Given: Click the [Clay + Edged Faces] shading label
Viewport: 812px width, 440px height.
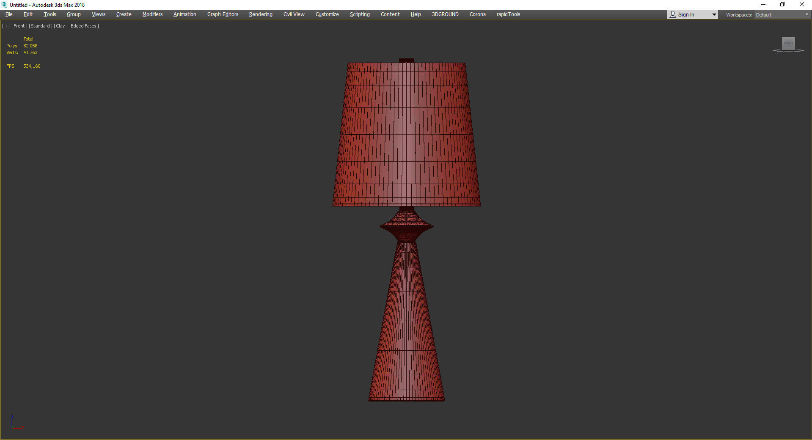Looking at the screenshot, I should 76,26.
